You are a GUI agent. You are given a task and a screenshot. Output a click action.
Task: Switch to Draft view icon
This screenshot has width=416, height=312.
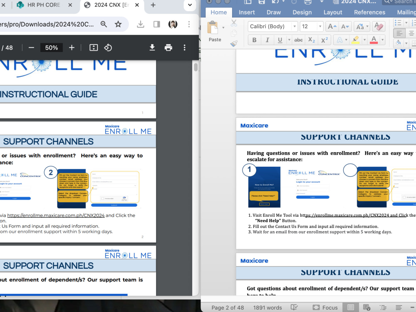[399, 307]
